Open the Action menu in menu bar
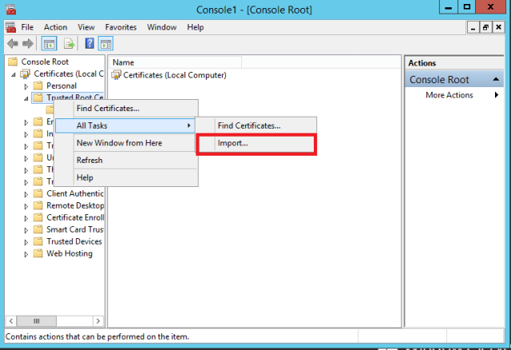 56,27
